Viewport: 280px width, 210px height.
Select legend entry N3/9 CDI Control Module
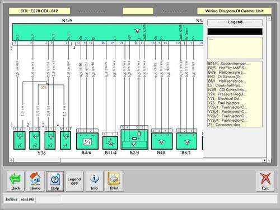click(228, 90)
